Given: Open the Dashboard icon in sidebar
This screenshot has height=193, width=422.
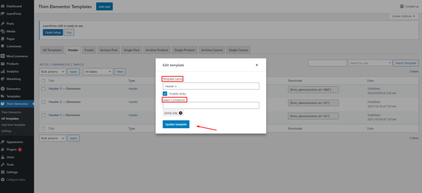Looking at the screenshot, I should (3, 6).
